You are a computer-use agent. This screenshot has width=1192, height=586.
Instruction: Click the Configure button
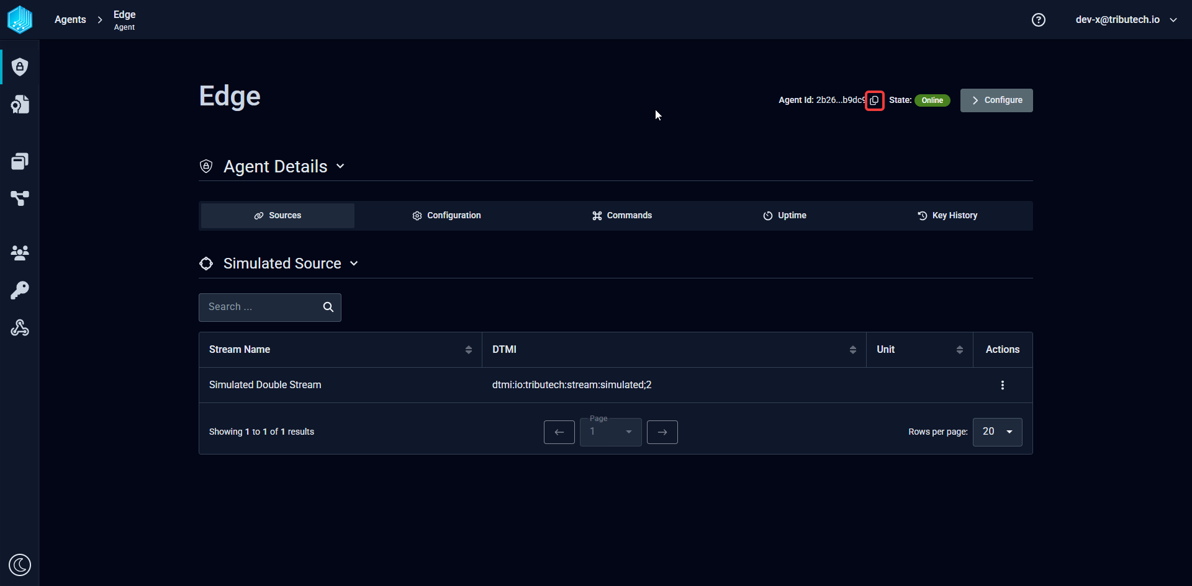[x=996, y=100]
